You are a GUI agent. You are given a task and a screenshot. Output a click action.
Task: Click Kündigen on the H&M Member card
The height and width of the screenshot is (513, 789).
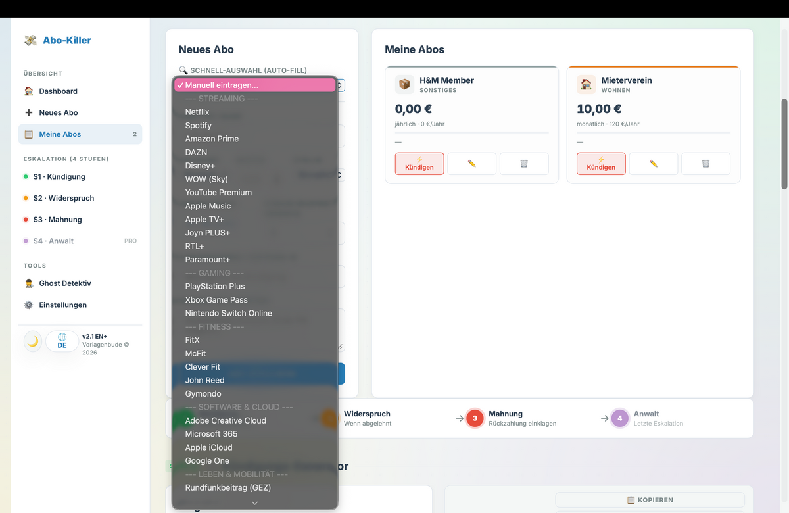tap(419, 164)
